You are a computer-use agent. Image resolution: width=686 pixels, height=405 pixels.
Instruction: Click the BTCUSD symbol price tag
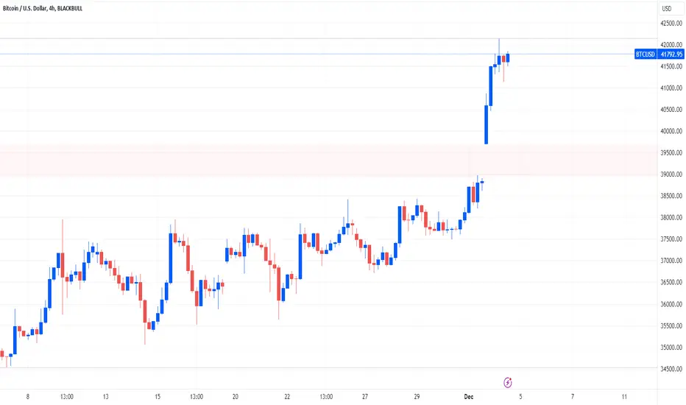point(646,54)
